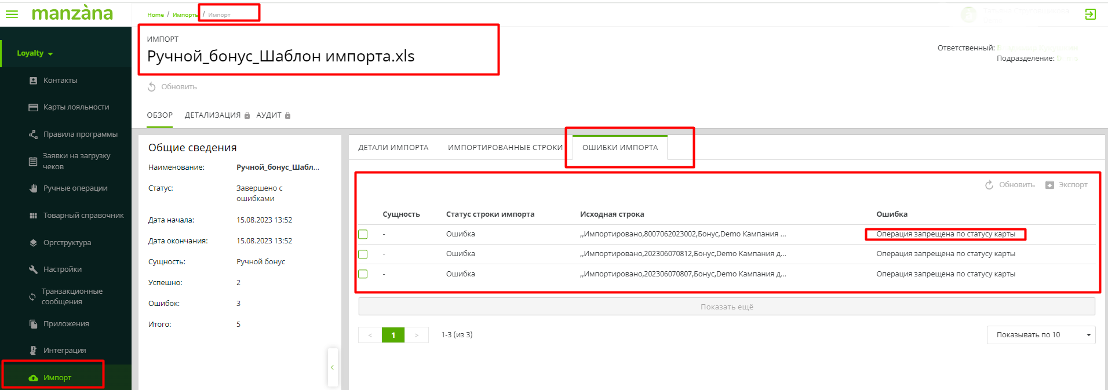Select page 1 in pagination
This screenshot has height=390, width=1108.
[x=393, y=335]
